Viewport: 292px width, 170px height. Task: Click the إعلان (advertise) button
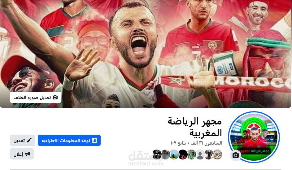pyautogui.click(x=22, y=154)
